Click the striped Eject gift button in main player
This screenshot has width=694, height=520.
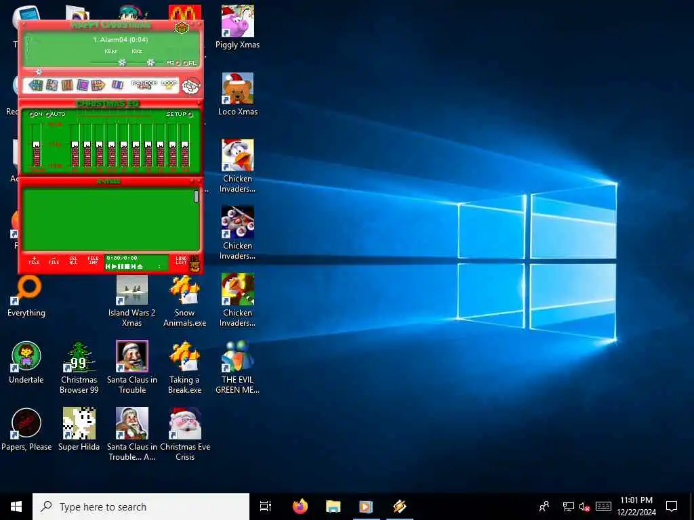(x=117, y=85)
